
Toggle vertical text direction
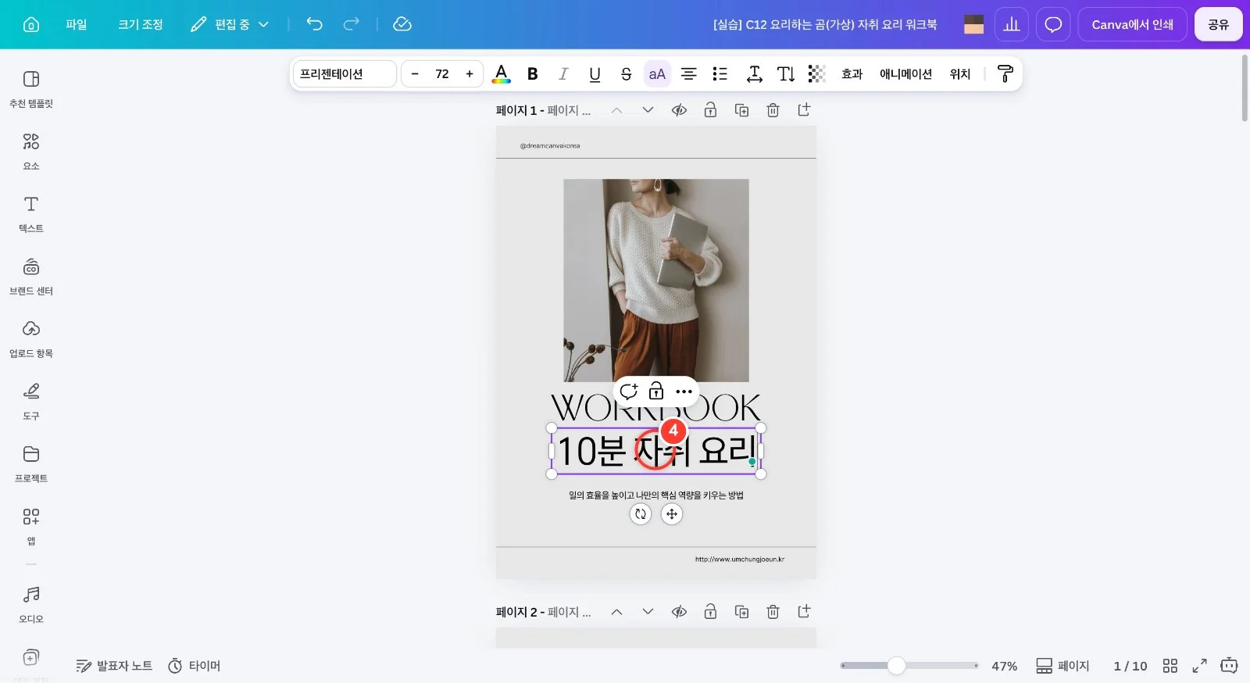[x=786, y=73]
